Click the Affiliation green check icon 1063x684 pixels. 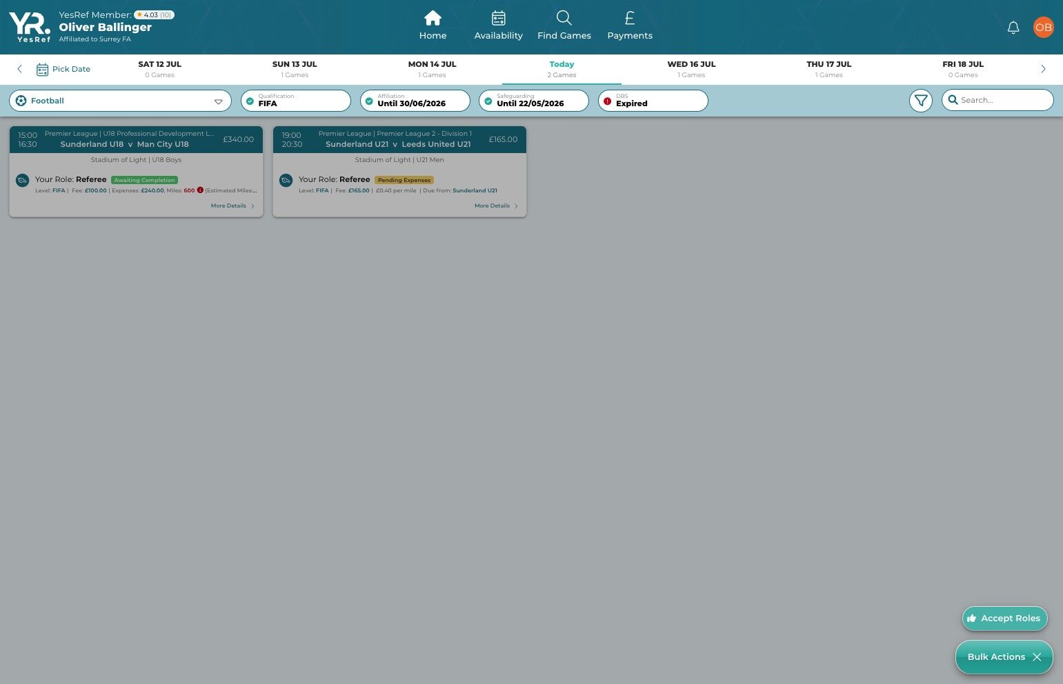(369, 101)
